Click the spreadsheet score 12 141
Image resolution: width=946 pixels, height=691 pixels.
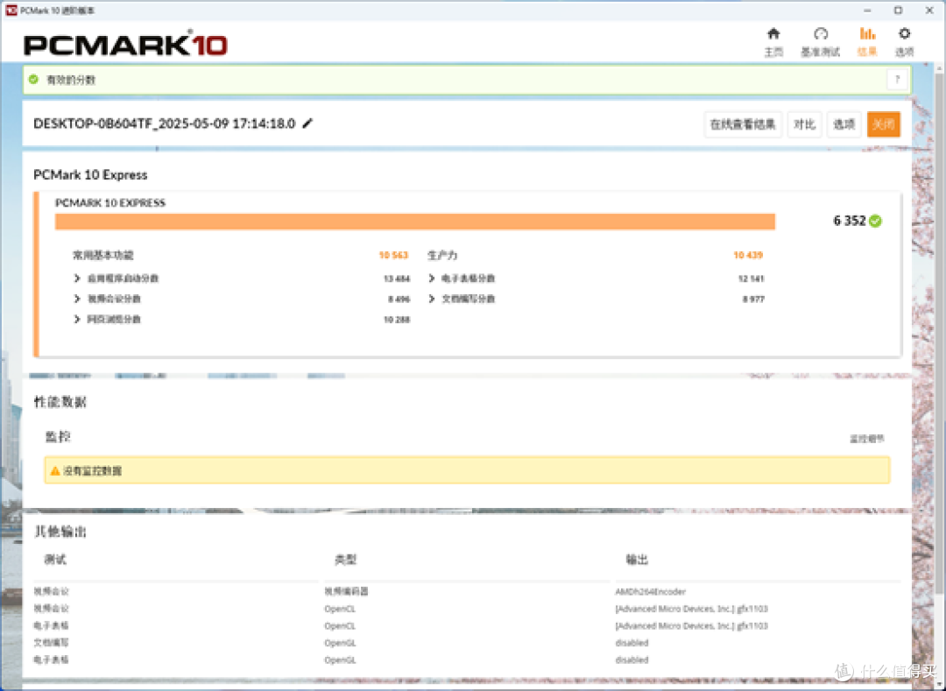point(752,279)
